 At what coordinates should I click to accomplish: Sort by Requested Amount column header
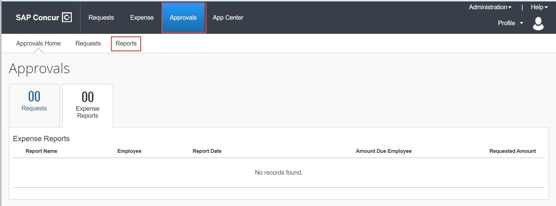pos(513,151)
